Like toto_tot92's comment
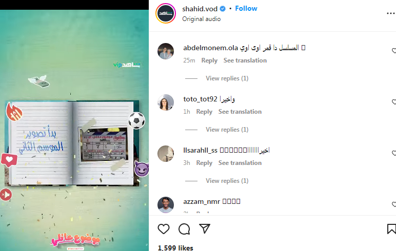The image size is (396, 251). tap(394, 102)
